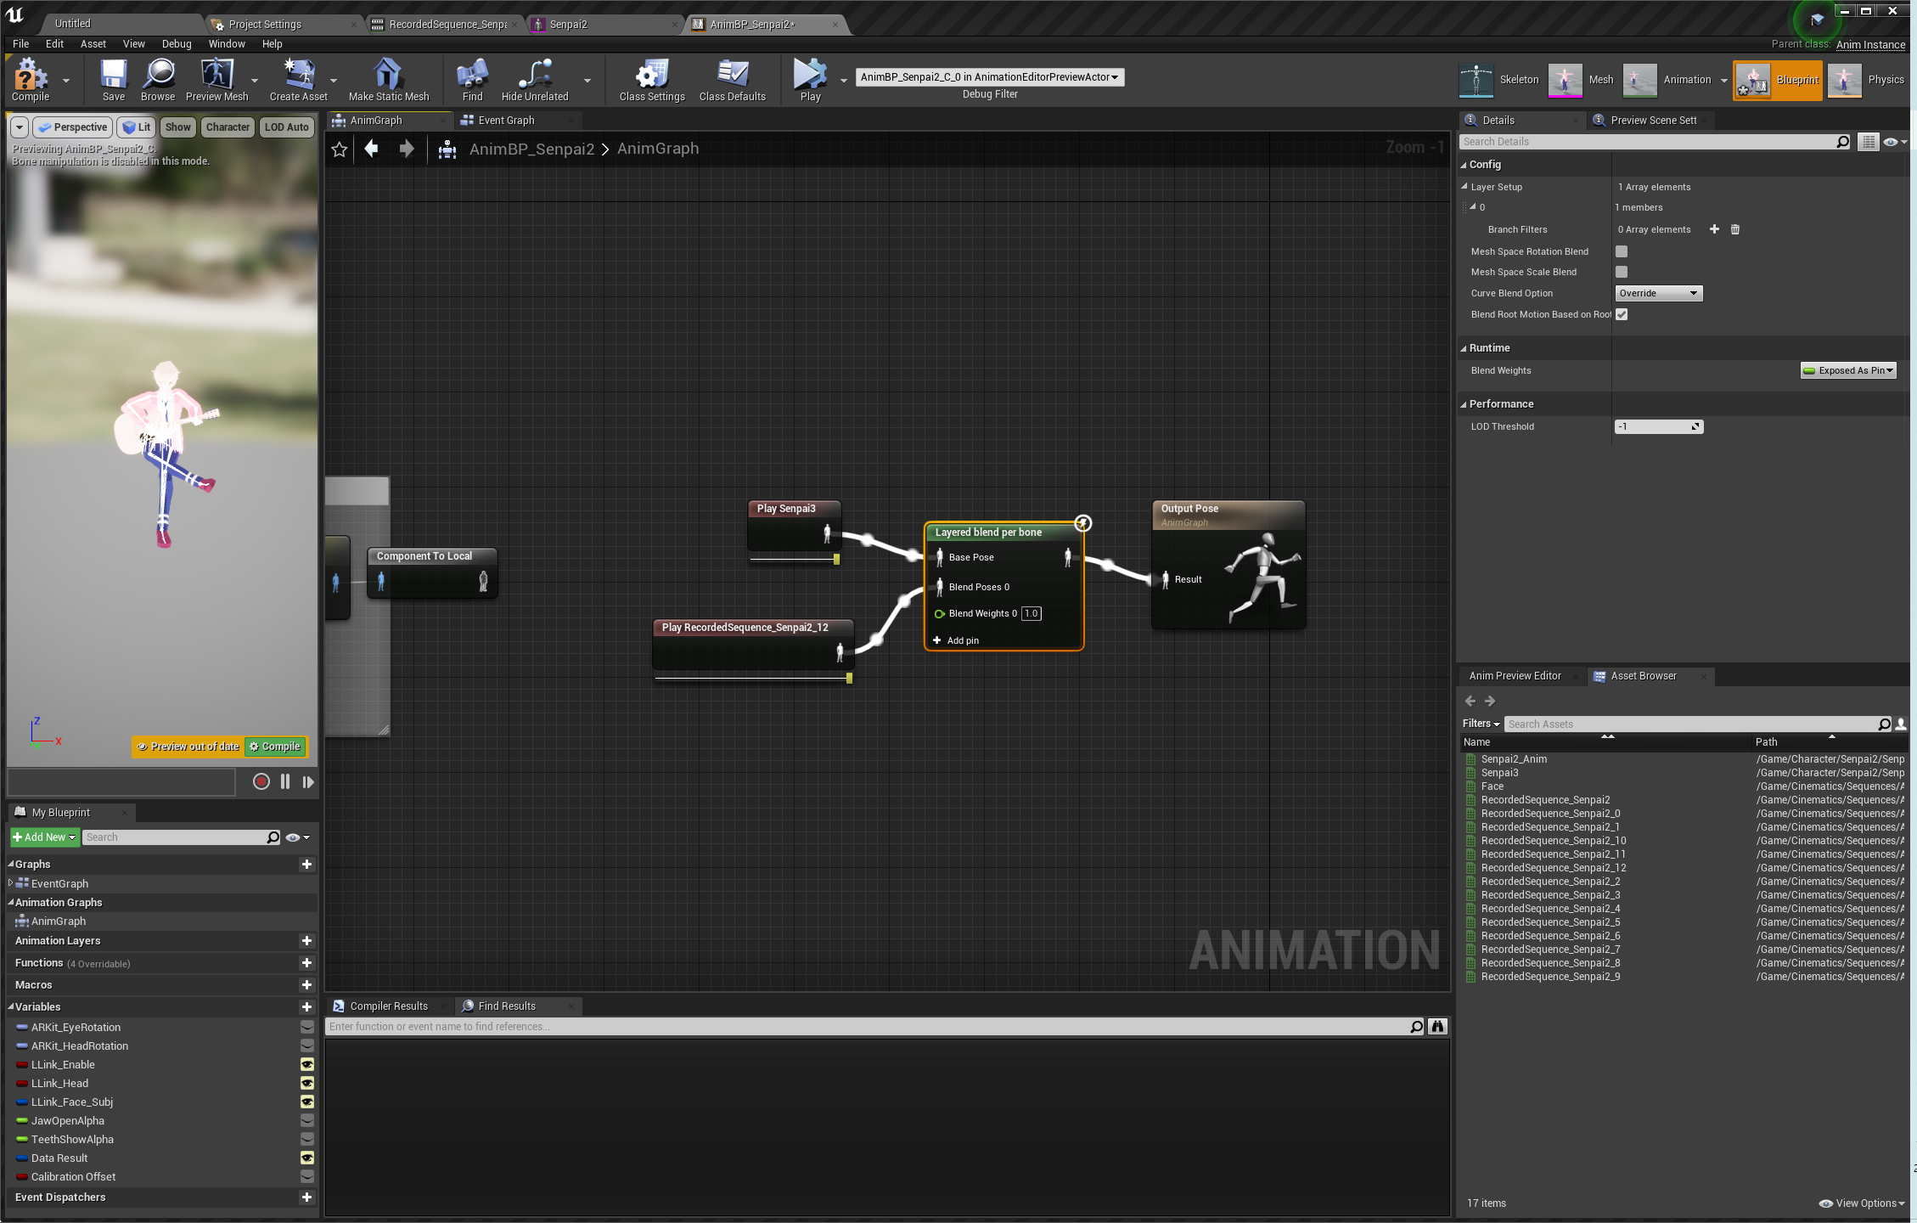This screenshot has height=1223, width=1917.
Task: Enable Mesh Space Rotation Blend checkbox
Action: point(1622,251)
